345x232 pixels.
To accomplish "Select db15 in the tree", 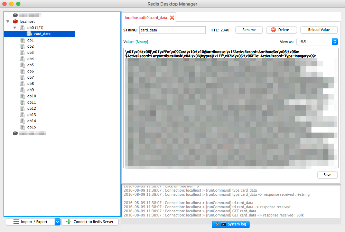I will point(31,127).
